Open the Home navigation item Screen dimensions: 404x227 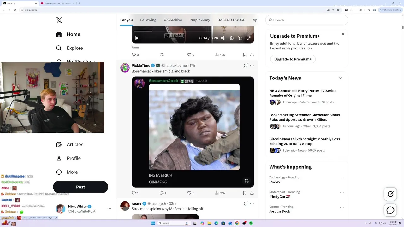tap(68, 34)
